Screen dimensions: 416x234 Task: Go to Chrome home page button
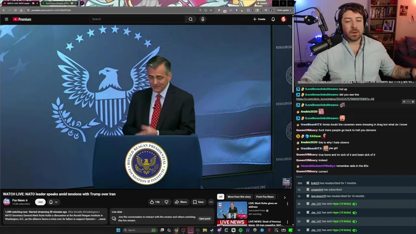(21, 10)
